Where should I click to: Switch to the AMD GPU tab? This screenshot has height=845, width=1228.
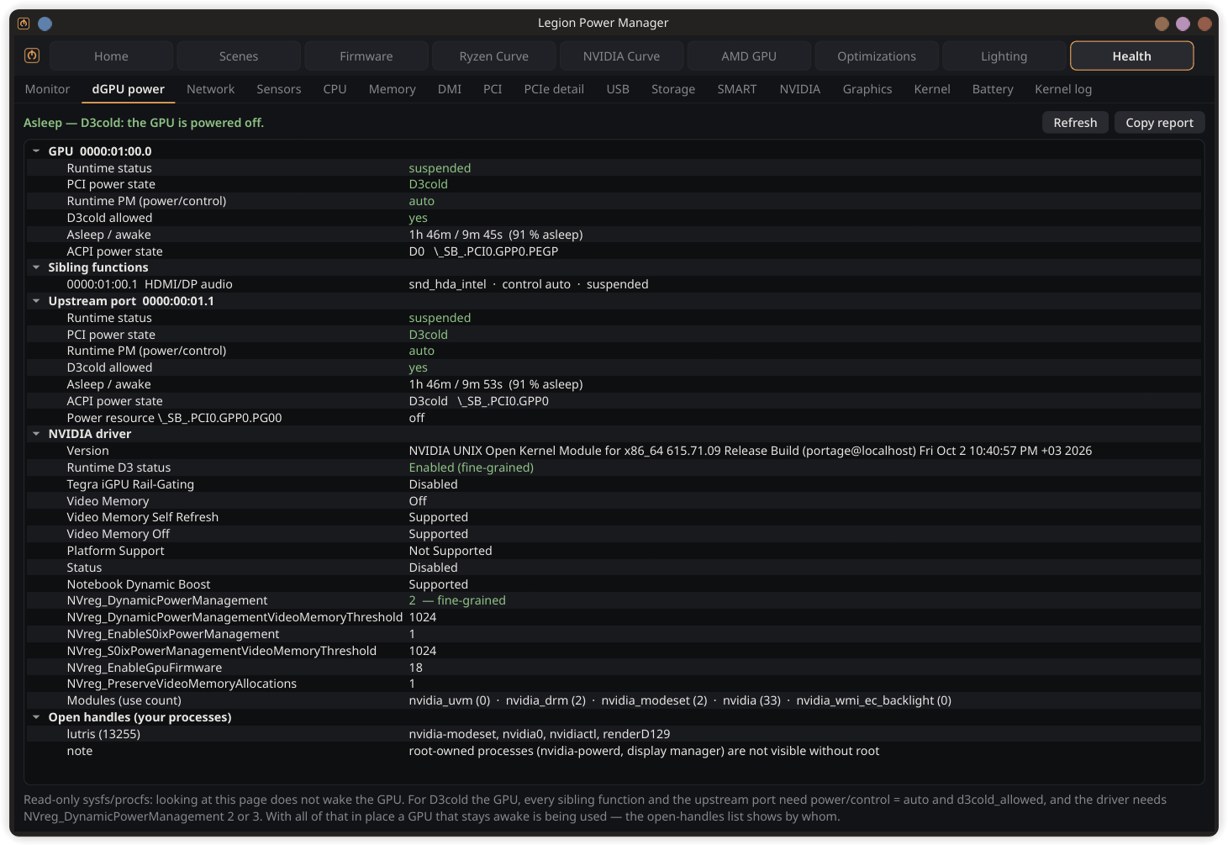click(x=749, y=56)
